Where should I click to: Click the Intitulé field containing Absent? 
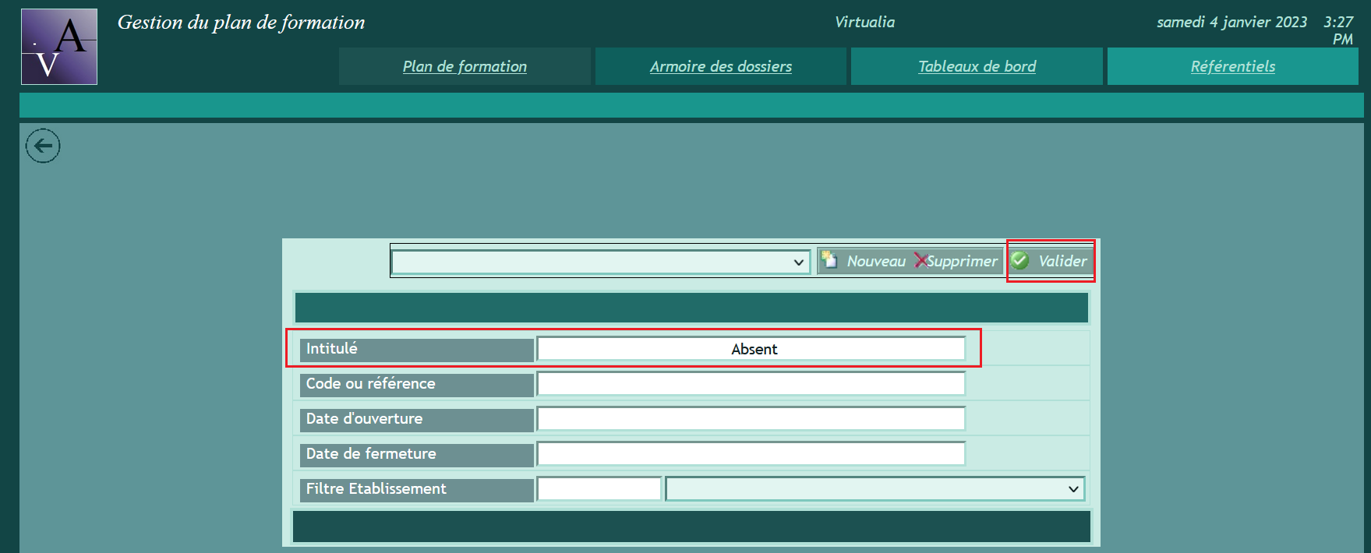(x=751, y=349)
